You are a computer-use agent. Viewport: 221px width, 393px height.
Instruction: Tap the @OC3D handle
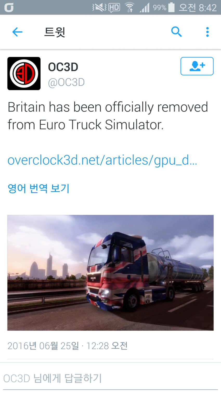(66, 82)
